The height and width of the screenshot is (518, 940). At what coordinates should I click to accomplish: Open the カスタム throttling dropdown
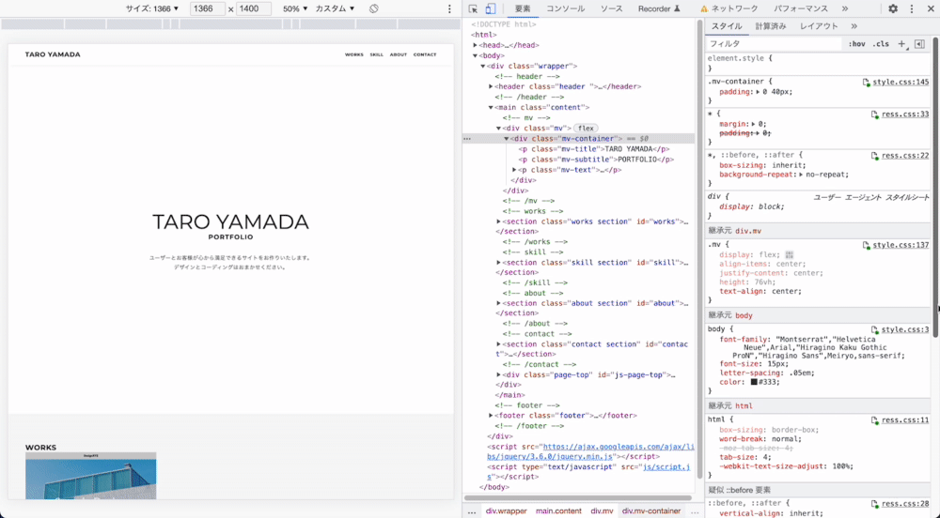coord(335,9)
